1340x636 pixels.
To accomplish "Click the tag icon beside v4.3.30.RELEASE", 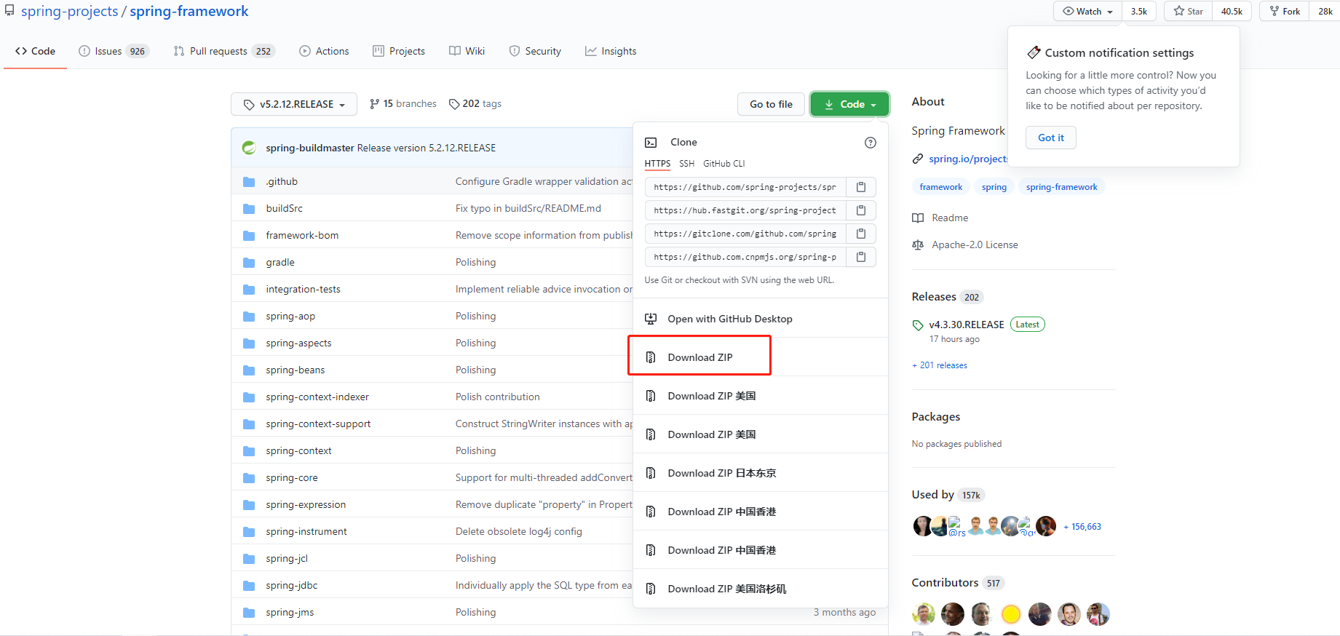I will [x=918, y=325].
